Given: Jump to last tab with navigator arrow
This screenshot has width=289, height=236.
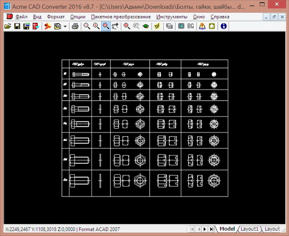Looking at the screenshot, I should [212, 229].
